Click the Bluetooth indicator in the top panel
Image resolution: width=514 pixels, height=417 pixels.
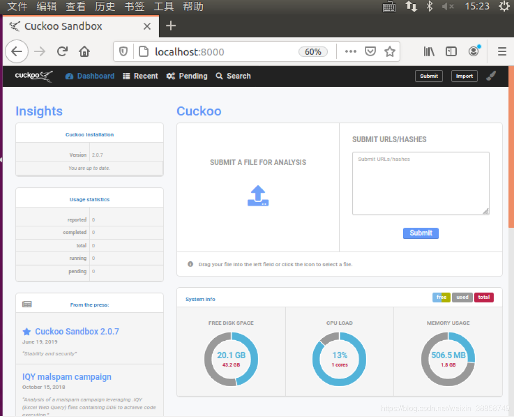coord(429,6)
